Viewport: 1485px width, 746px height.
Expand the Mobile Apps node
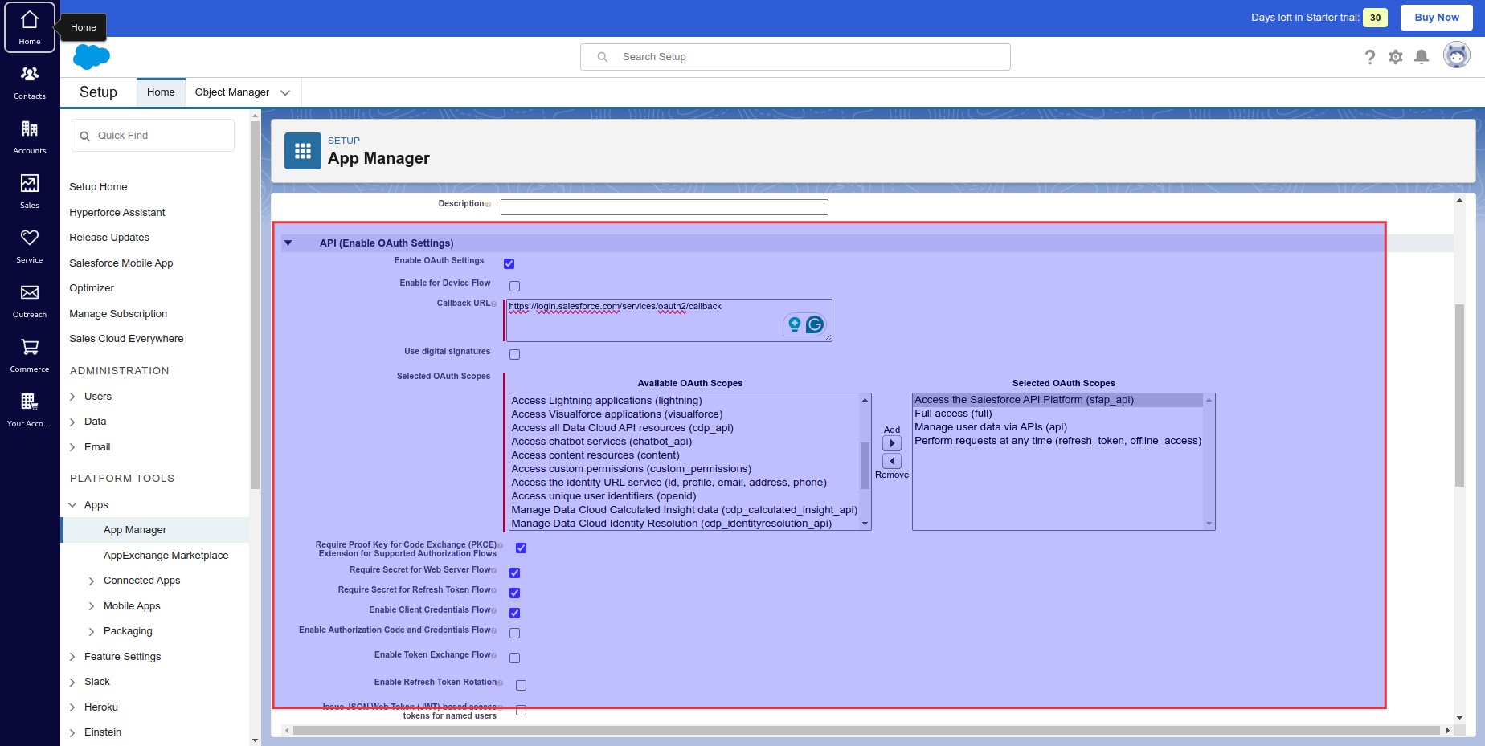[92, 606]
